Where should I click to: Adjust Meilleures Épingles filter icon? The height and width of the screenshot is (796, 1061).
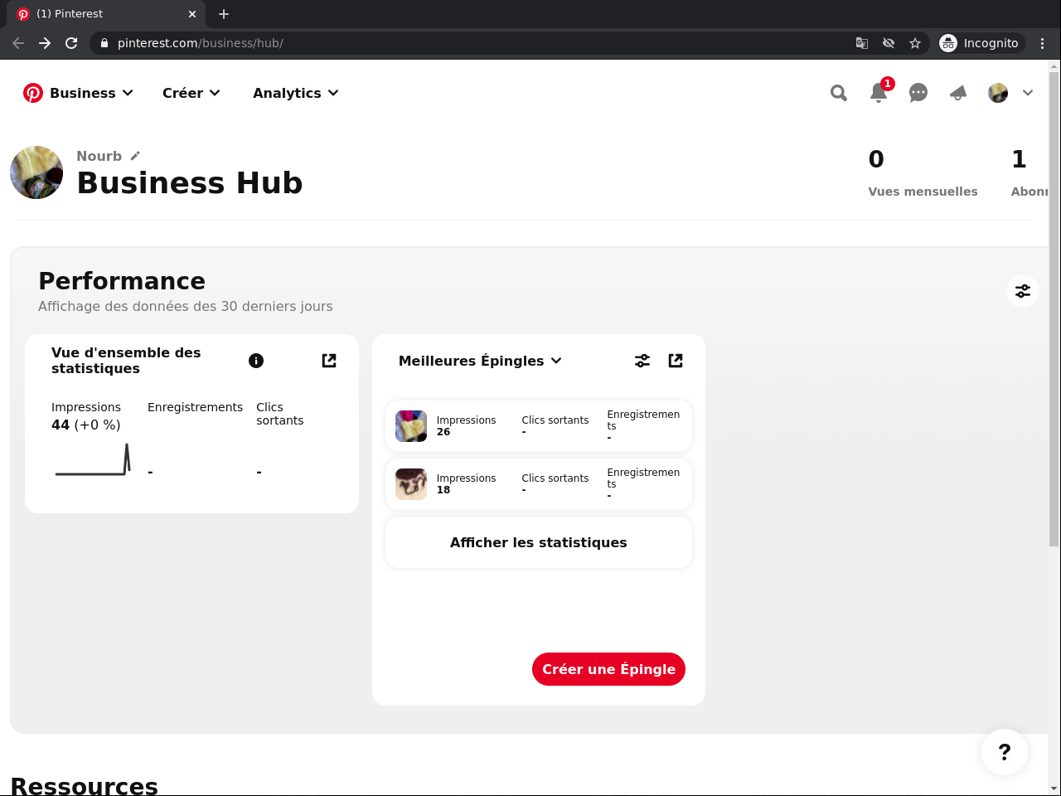tap(642, 361)
